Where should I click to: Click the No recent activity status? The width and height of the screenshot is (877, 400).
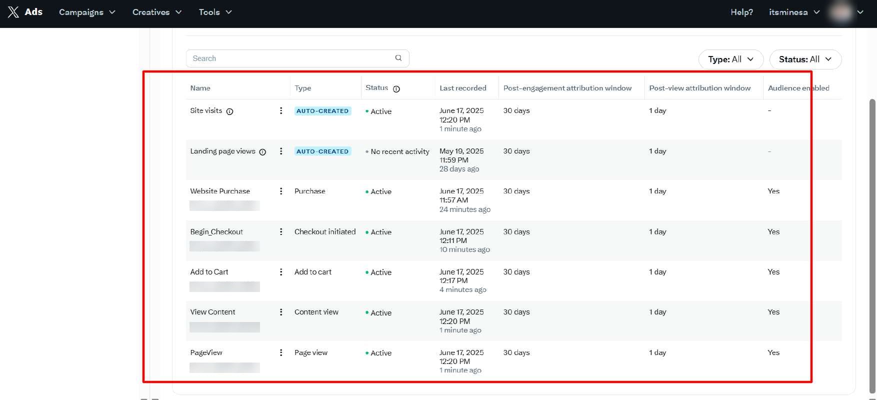click(x=397, y=151)
